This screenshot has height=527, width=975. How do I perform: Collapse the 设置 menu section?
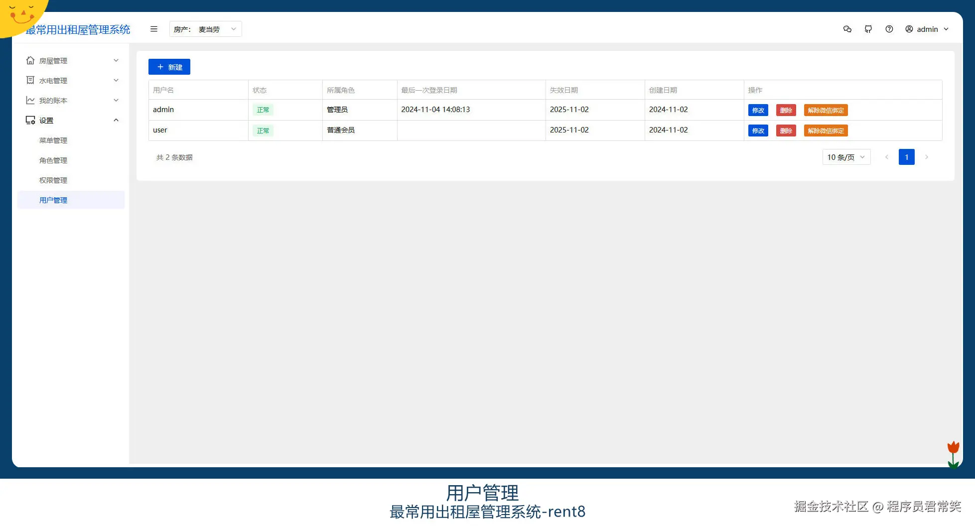[x=116, y=120]
